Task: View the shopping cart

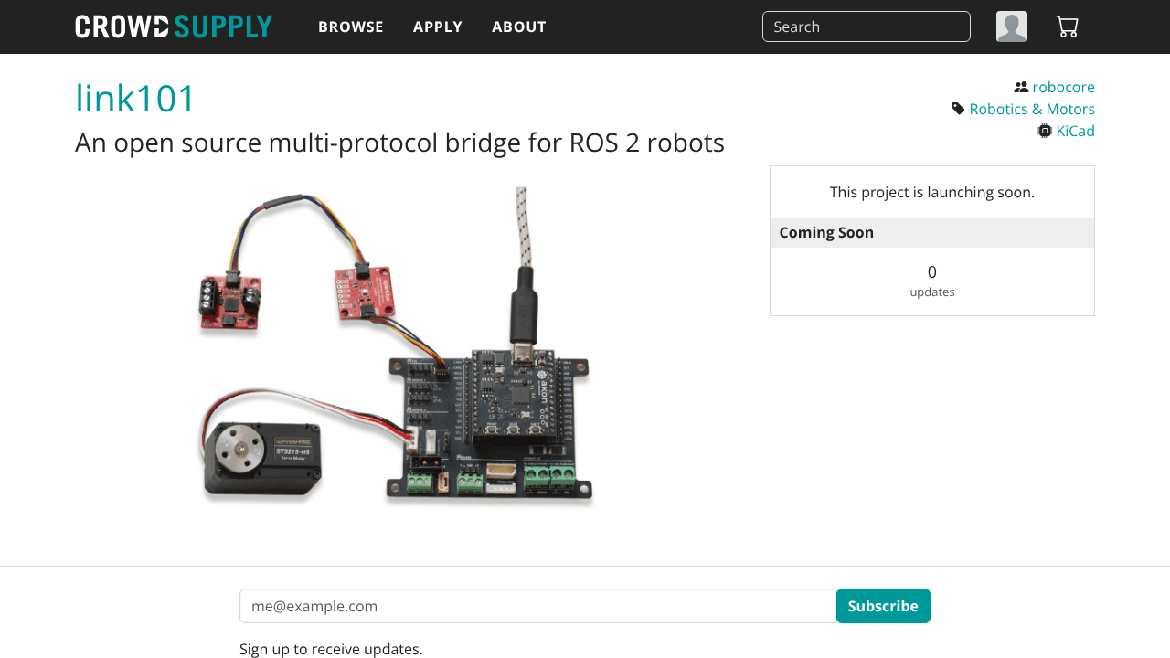Action: click(x=1067, y=27)
